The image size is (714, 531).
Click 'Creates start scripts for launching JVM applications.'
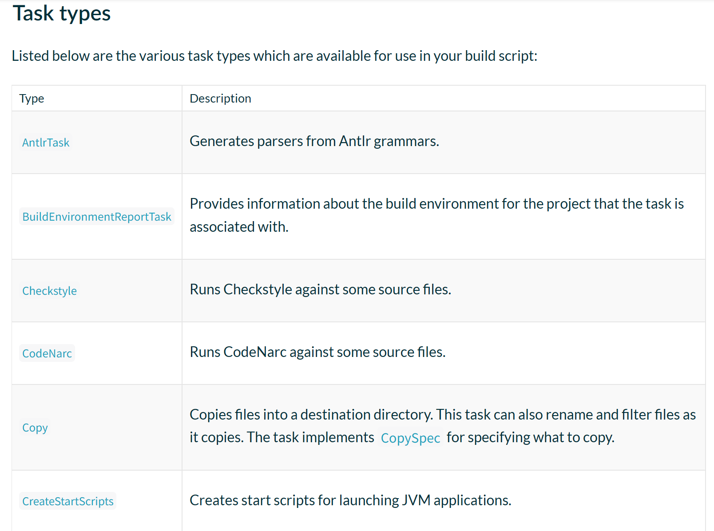[350, 500]
